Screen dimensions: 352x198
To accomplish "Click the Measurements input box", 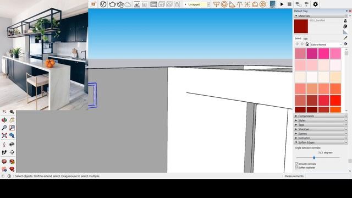I will 328,176.
